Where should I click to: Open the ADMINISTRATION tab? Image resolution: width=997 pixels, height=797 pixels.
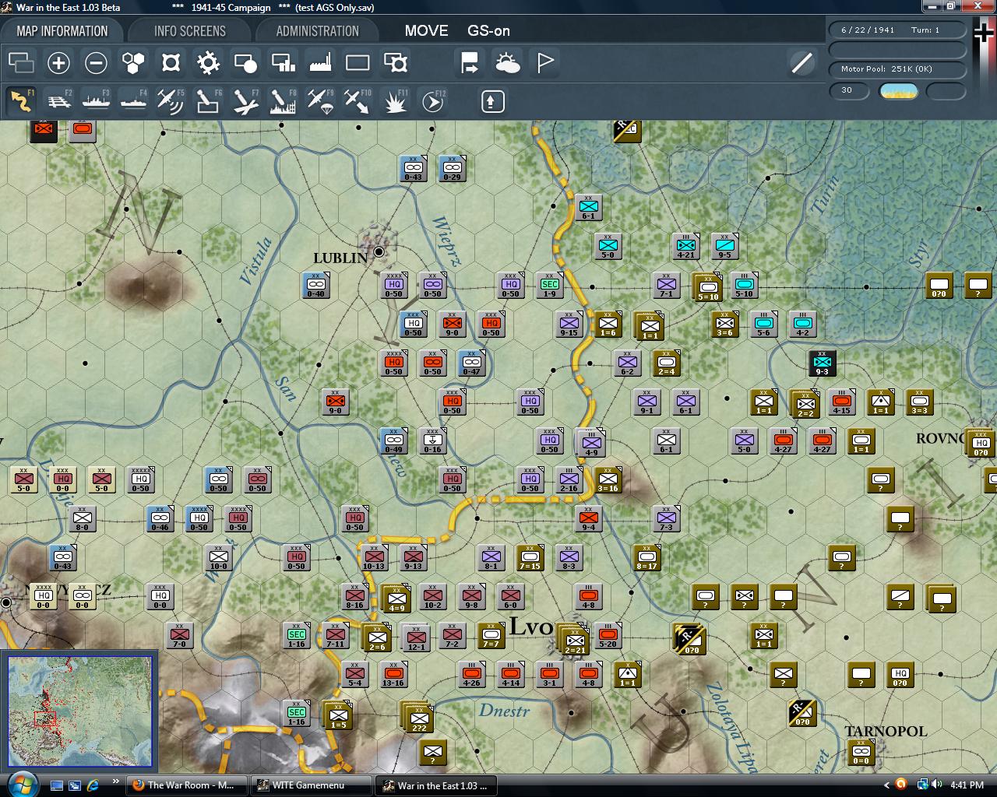tap(317, 31)
